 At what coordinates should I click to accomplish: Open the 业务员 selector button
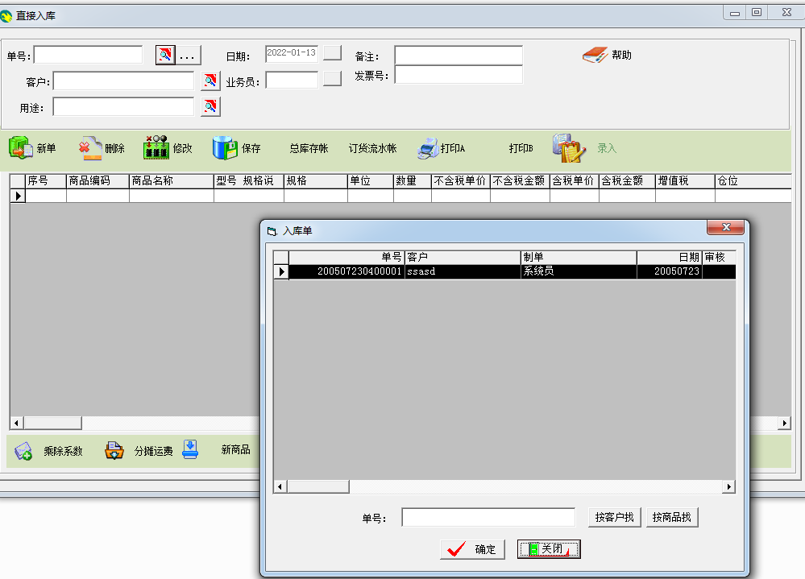coord(332,78)
